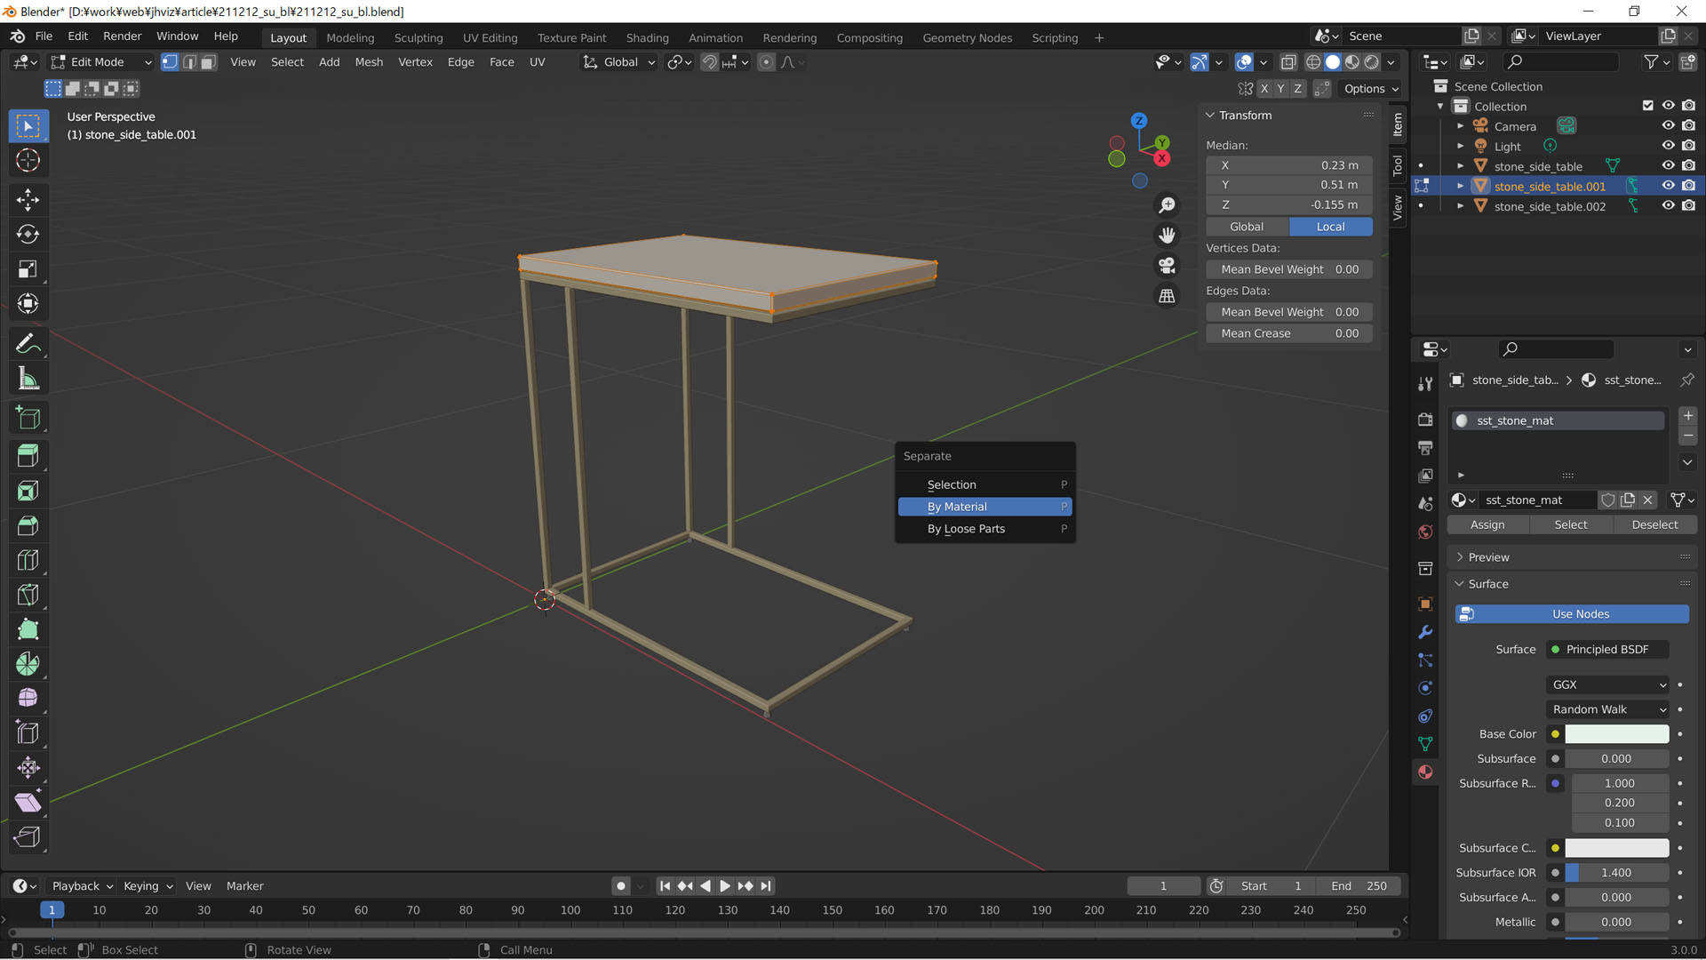Open the Base Color swatch
1706x960 pixels.
pos(1616,734)
